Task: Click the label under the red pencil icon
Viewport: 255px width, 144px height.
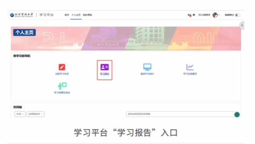Action: [x=62, y=74]
